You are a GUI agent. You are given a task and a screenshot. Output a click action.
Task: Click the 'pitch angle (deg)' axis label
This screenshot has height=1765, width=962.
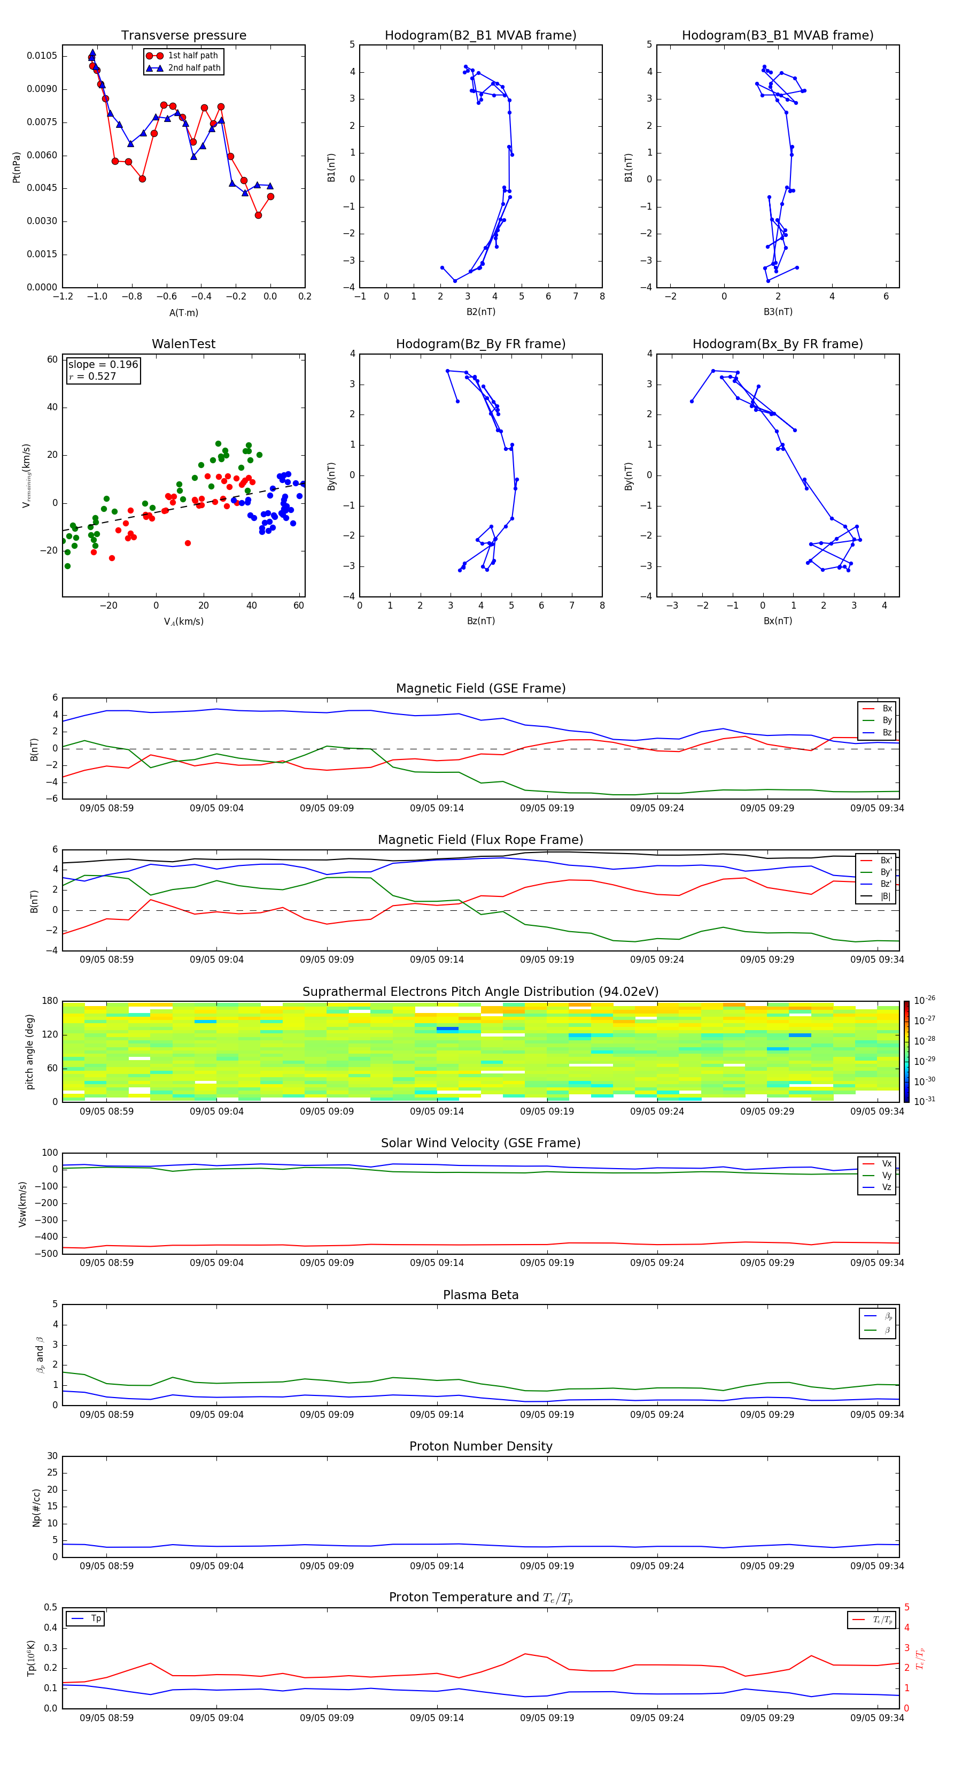[x=29, y=1052]
